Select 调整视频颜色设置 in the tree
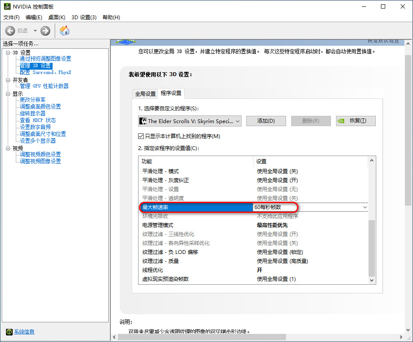The image size is (413, 342). 40,154
